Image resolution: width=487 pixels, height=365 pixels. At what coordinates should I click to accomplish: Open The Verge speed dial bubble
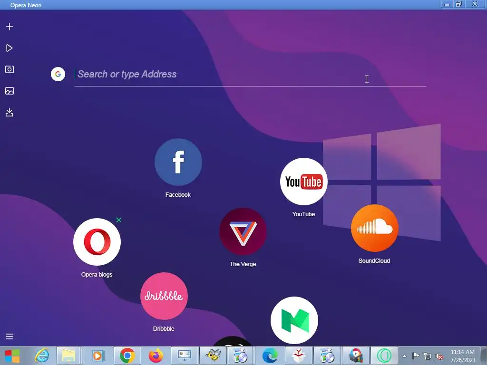click(243, 231)
